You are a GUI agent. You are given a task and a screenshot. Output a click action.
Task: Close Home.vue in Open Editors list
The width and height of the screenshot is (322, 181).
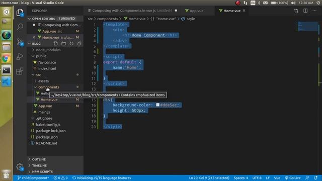point(34,37)
